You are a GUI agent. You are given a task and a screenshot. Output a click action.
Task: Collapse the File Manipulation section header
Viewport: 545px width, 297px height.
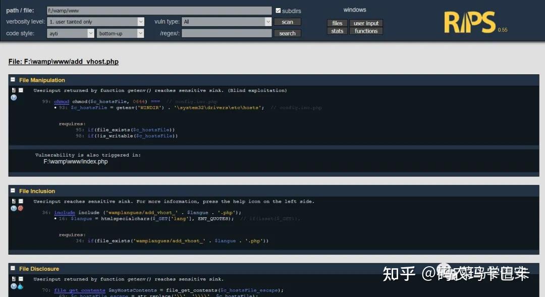[13, 80]
